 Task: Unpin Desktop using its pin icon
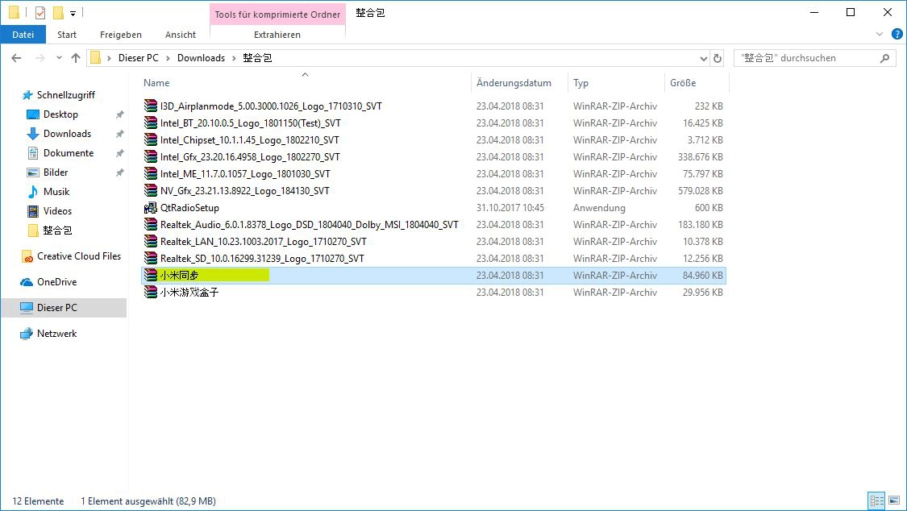[x=120, y=114]
